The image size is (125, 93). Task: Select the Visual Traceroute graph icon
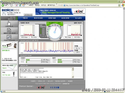click(9, 37)
